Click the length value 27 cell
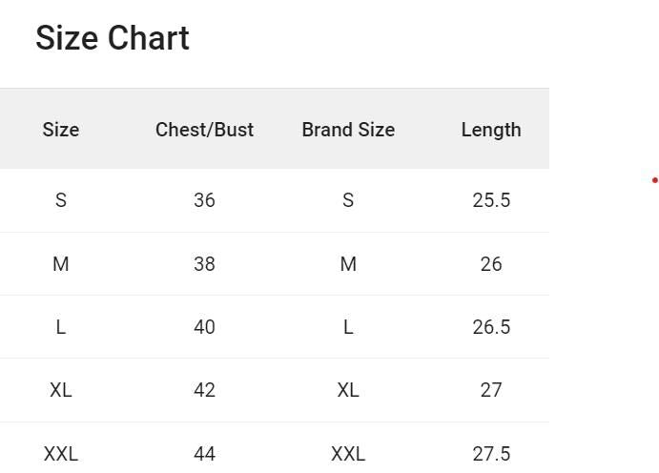659x473 pixels. [491, 390]
